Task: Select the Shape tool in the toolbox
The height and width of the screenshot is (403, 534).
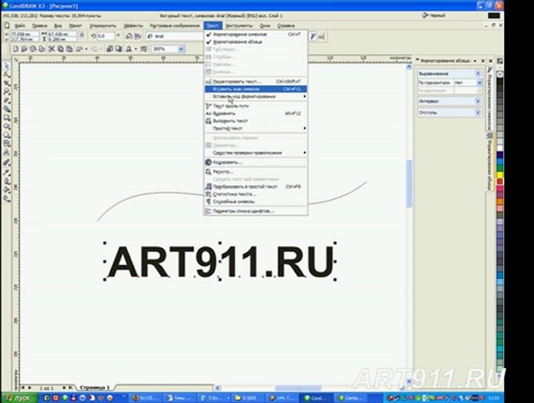Action: point(7,74)
